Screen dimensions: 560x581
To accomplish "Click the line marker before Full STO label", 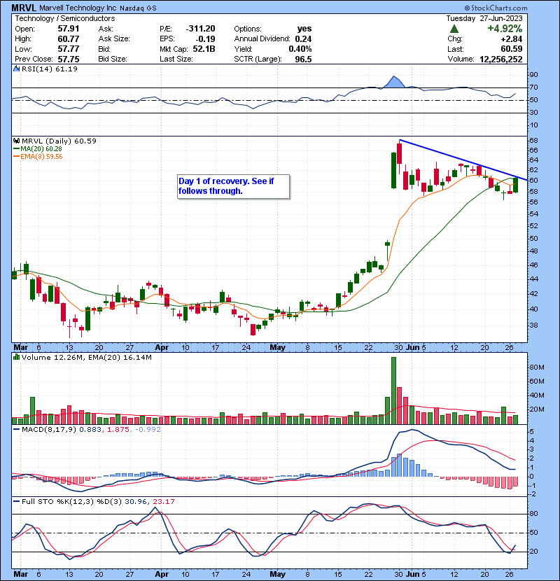I will (x=16, y=501).
